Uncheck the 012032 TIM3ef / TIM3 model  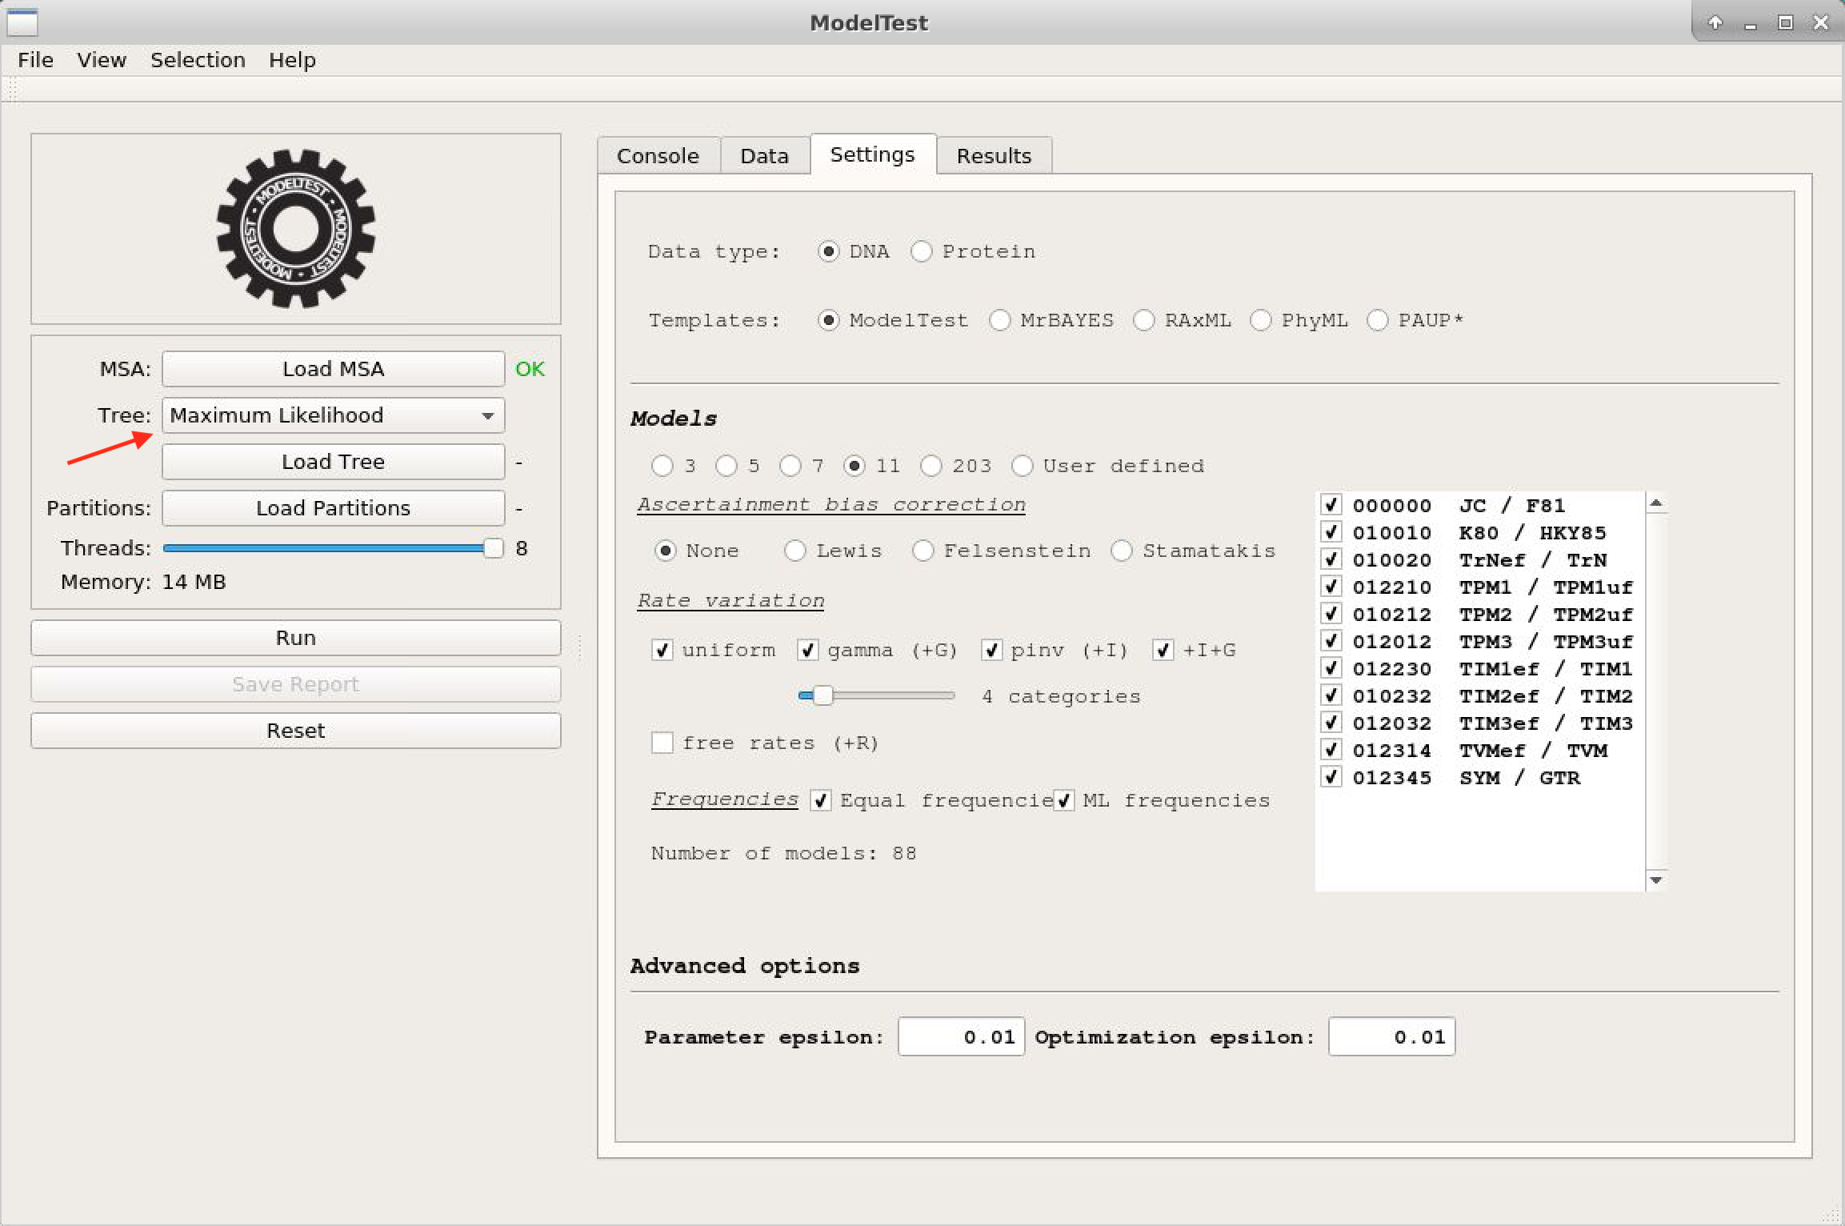pos(1331,723)
